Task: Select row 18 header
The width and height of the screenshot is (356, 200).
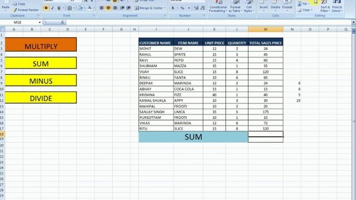Action: point(2,134)
